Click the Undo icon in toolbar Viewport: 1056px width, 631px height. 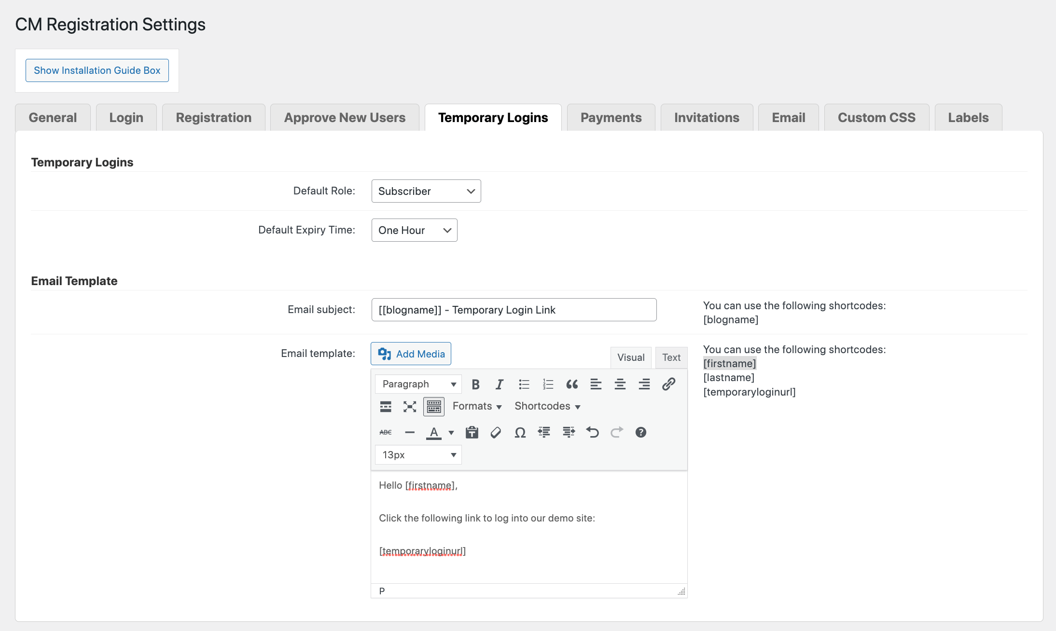[593, 431]
